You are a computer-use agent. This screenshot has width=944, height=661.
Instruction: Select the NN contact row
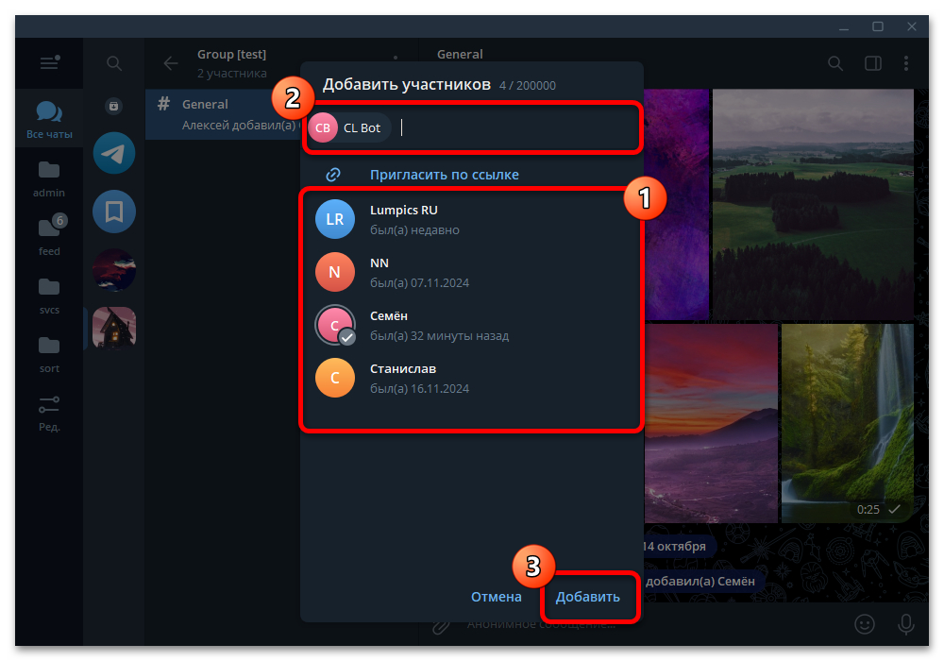point(471,272)
